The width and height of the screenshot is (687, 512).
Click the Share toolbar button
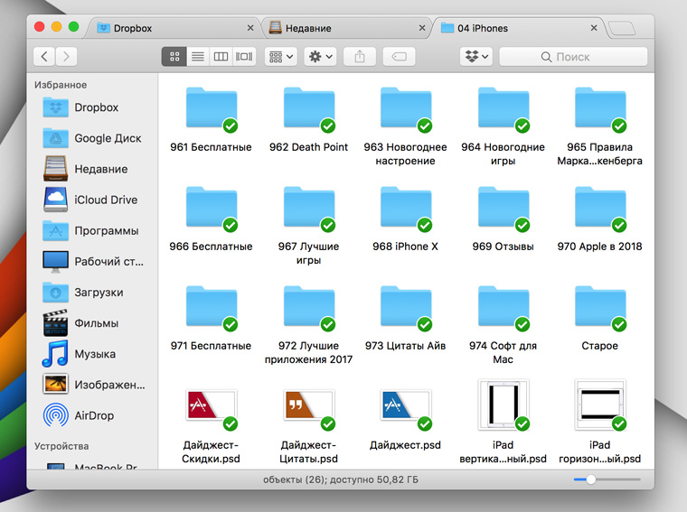coord(360,57)
